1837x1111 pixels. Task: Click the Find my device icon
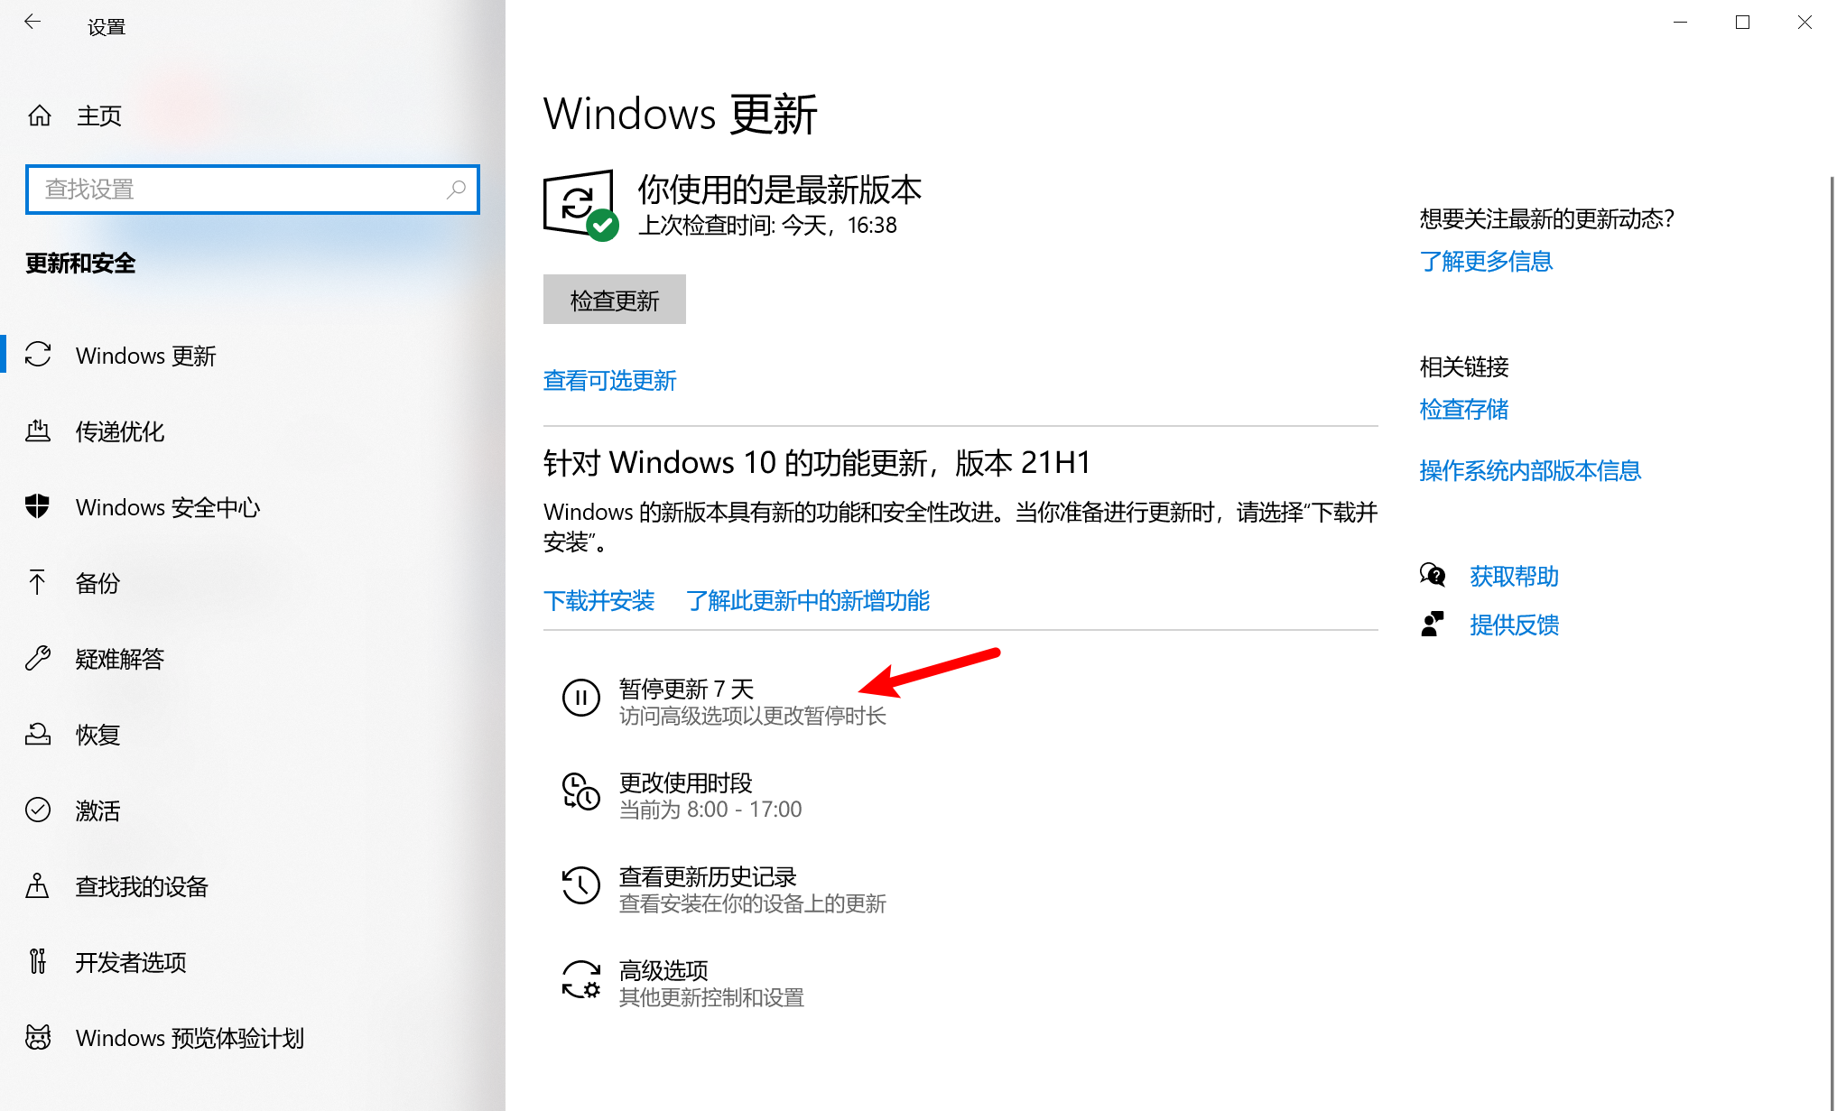pyautogui.click(x=38, y=885)
